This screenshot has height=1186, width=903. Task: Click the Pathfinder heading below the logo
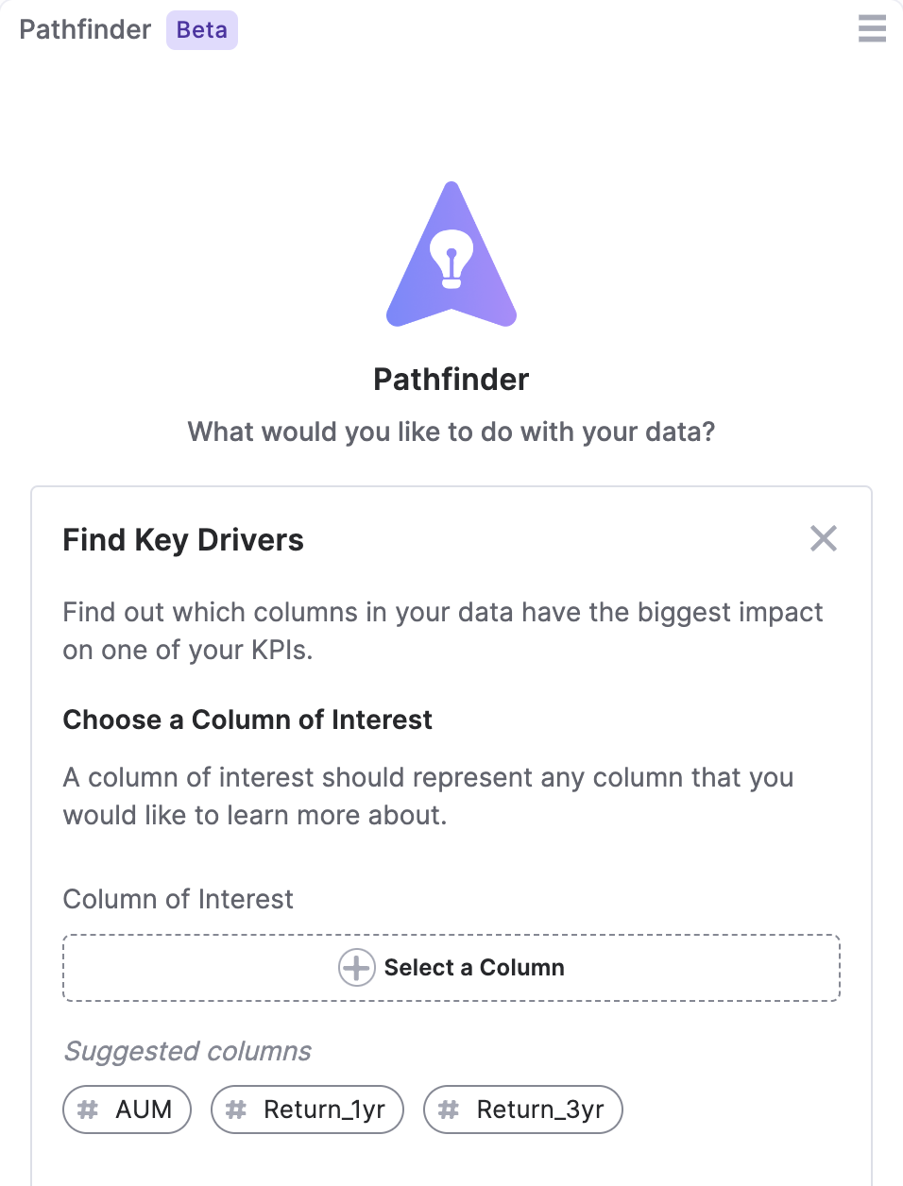(451, 380)
